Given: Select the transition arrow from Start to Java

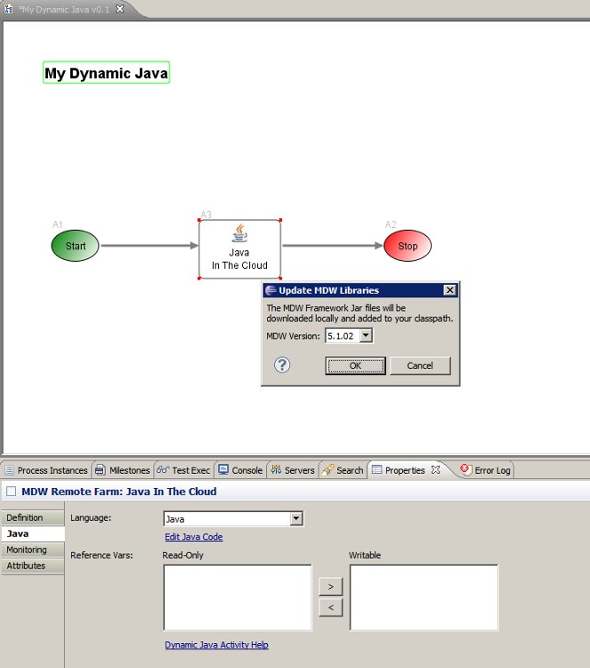Looking at the screenshot, I should [x=150, y=246].
